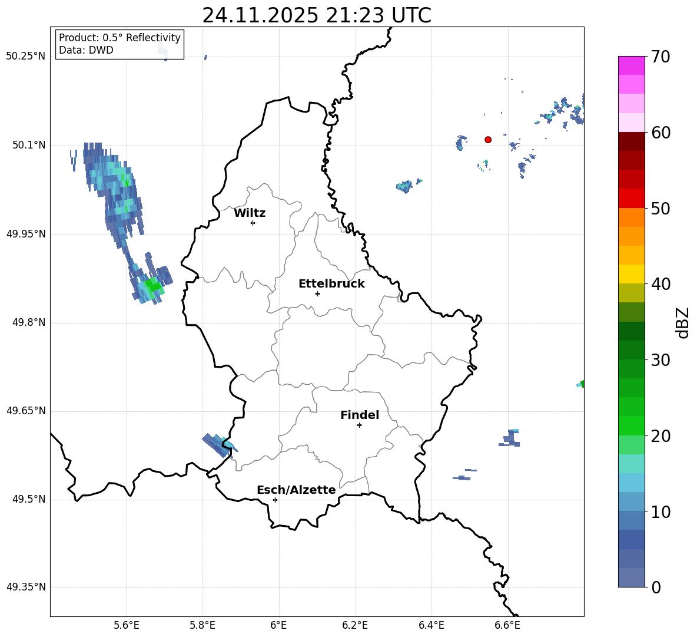
Task: Click the 5.6°E longitude label
Action: pyautogui.click(x=126, y=625)
